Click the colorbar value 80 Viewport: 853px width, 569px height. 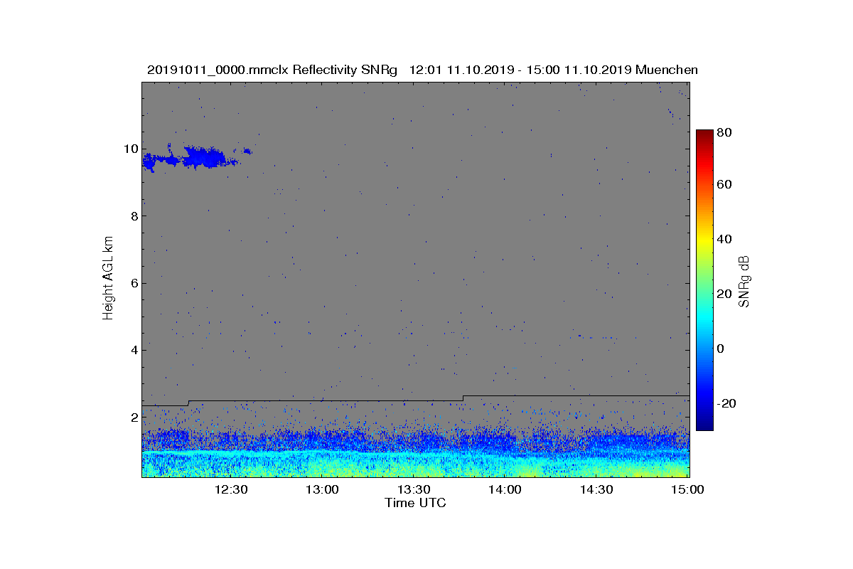724,132
